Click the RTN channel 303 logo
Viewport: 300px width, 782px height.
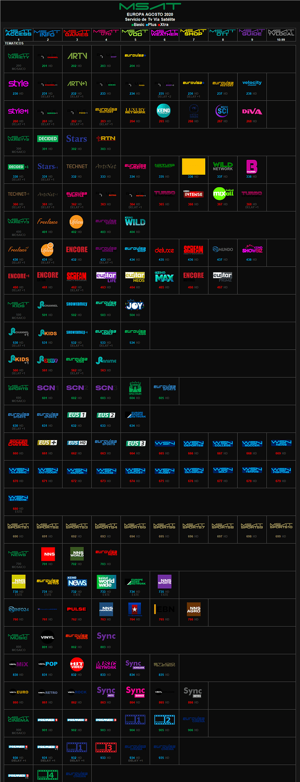[106, 139]
